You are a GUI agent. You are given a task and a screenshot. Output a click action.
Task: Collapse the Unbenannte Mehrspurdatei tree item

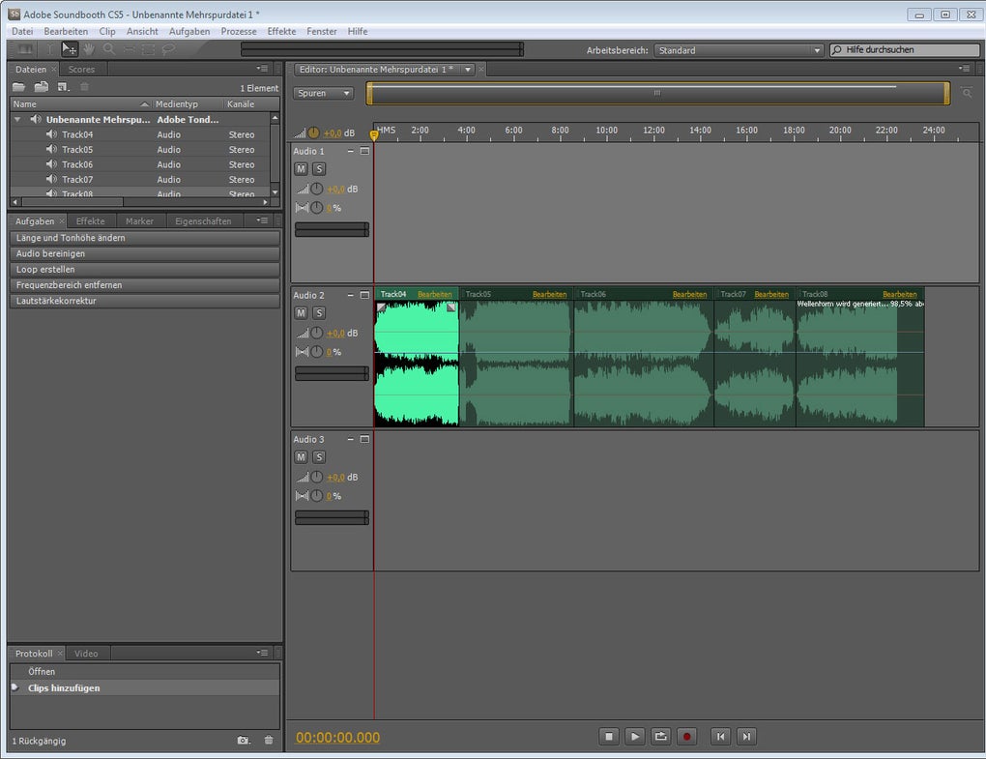click(17, 119)
